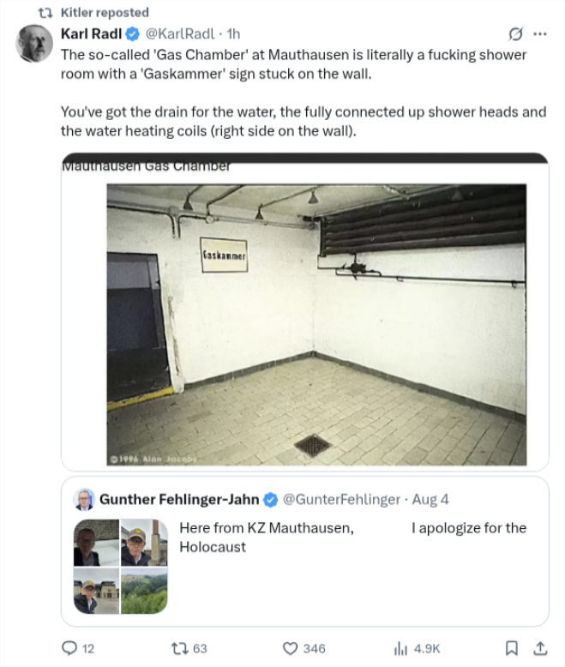Open Karl Radl's profile avatar

tap(35, 43)
